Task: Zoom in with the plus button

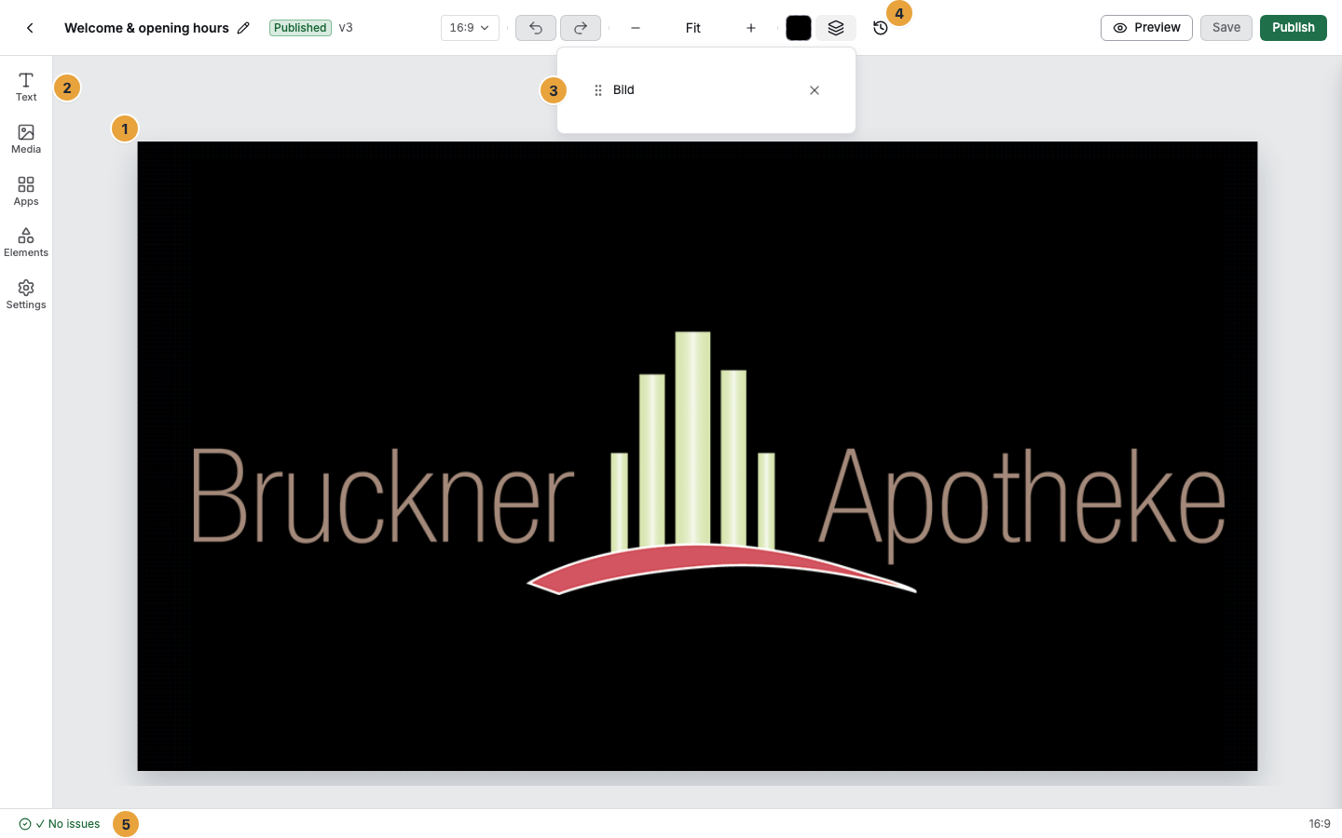Action: pos(751,28)
